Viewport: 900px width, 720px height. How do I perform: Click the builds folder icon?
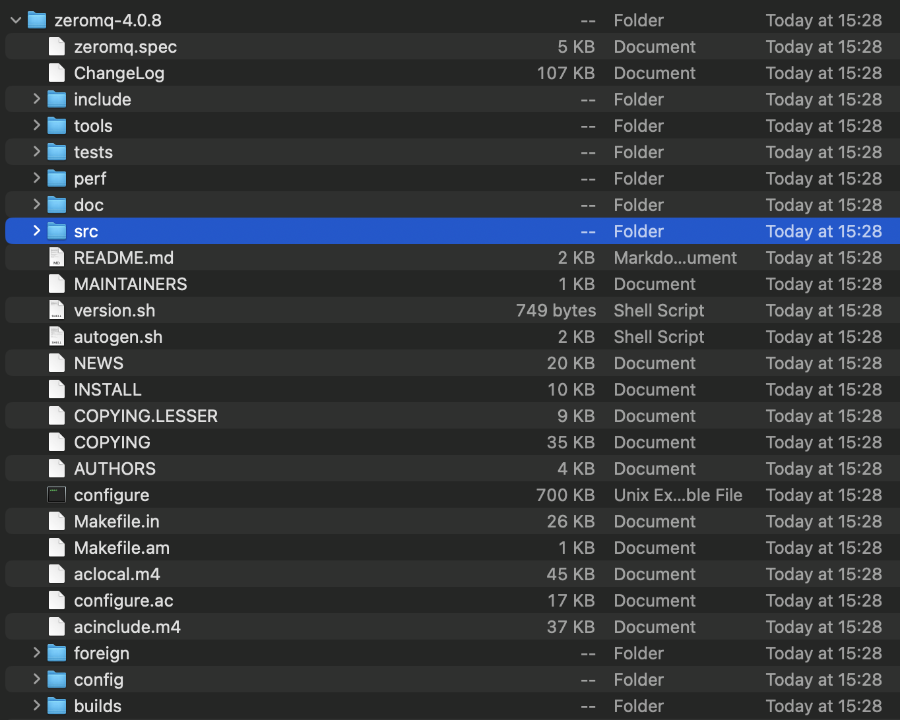(57, 706)
